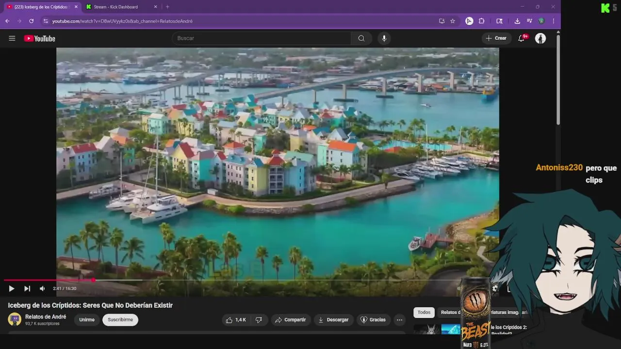Bookmark this page with star icon
This screenshot has height=349, width=621.
453,21
